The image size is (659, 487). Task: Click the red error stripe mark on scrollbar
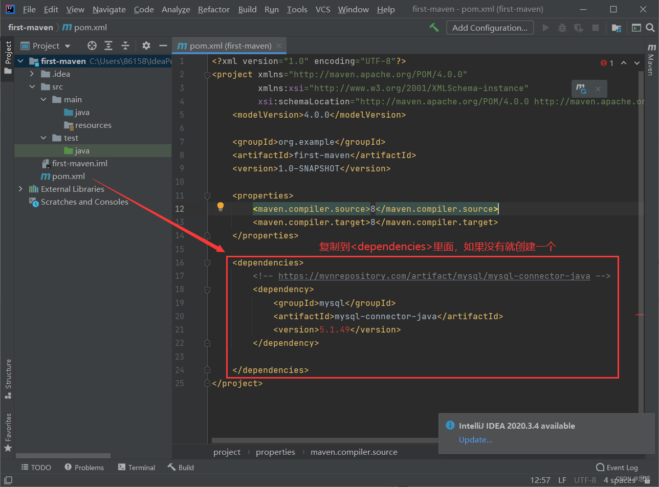(x=640, y=315)
